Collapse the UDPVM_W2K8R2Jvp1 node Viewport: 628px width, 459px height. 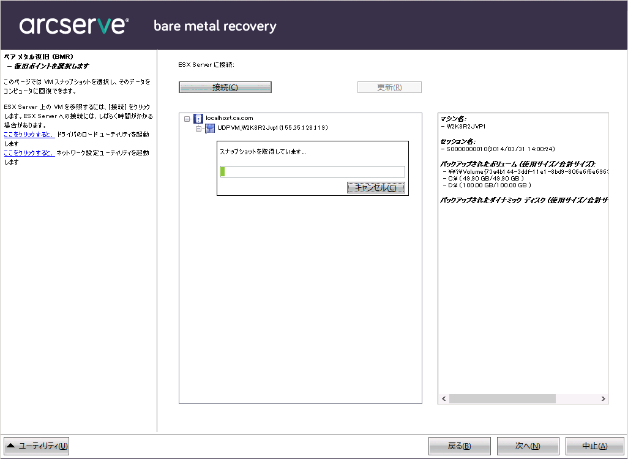pos(199,128)
